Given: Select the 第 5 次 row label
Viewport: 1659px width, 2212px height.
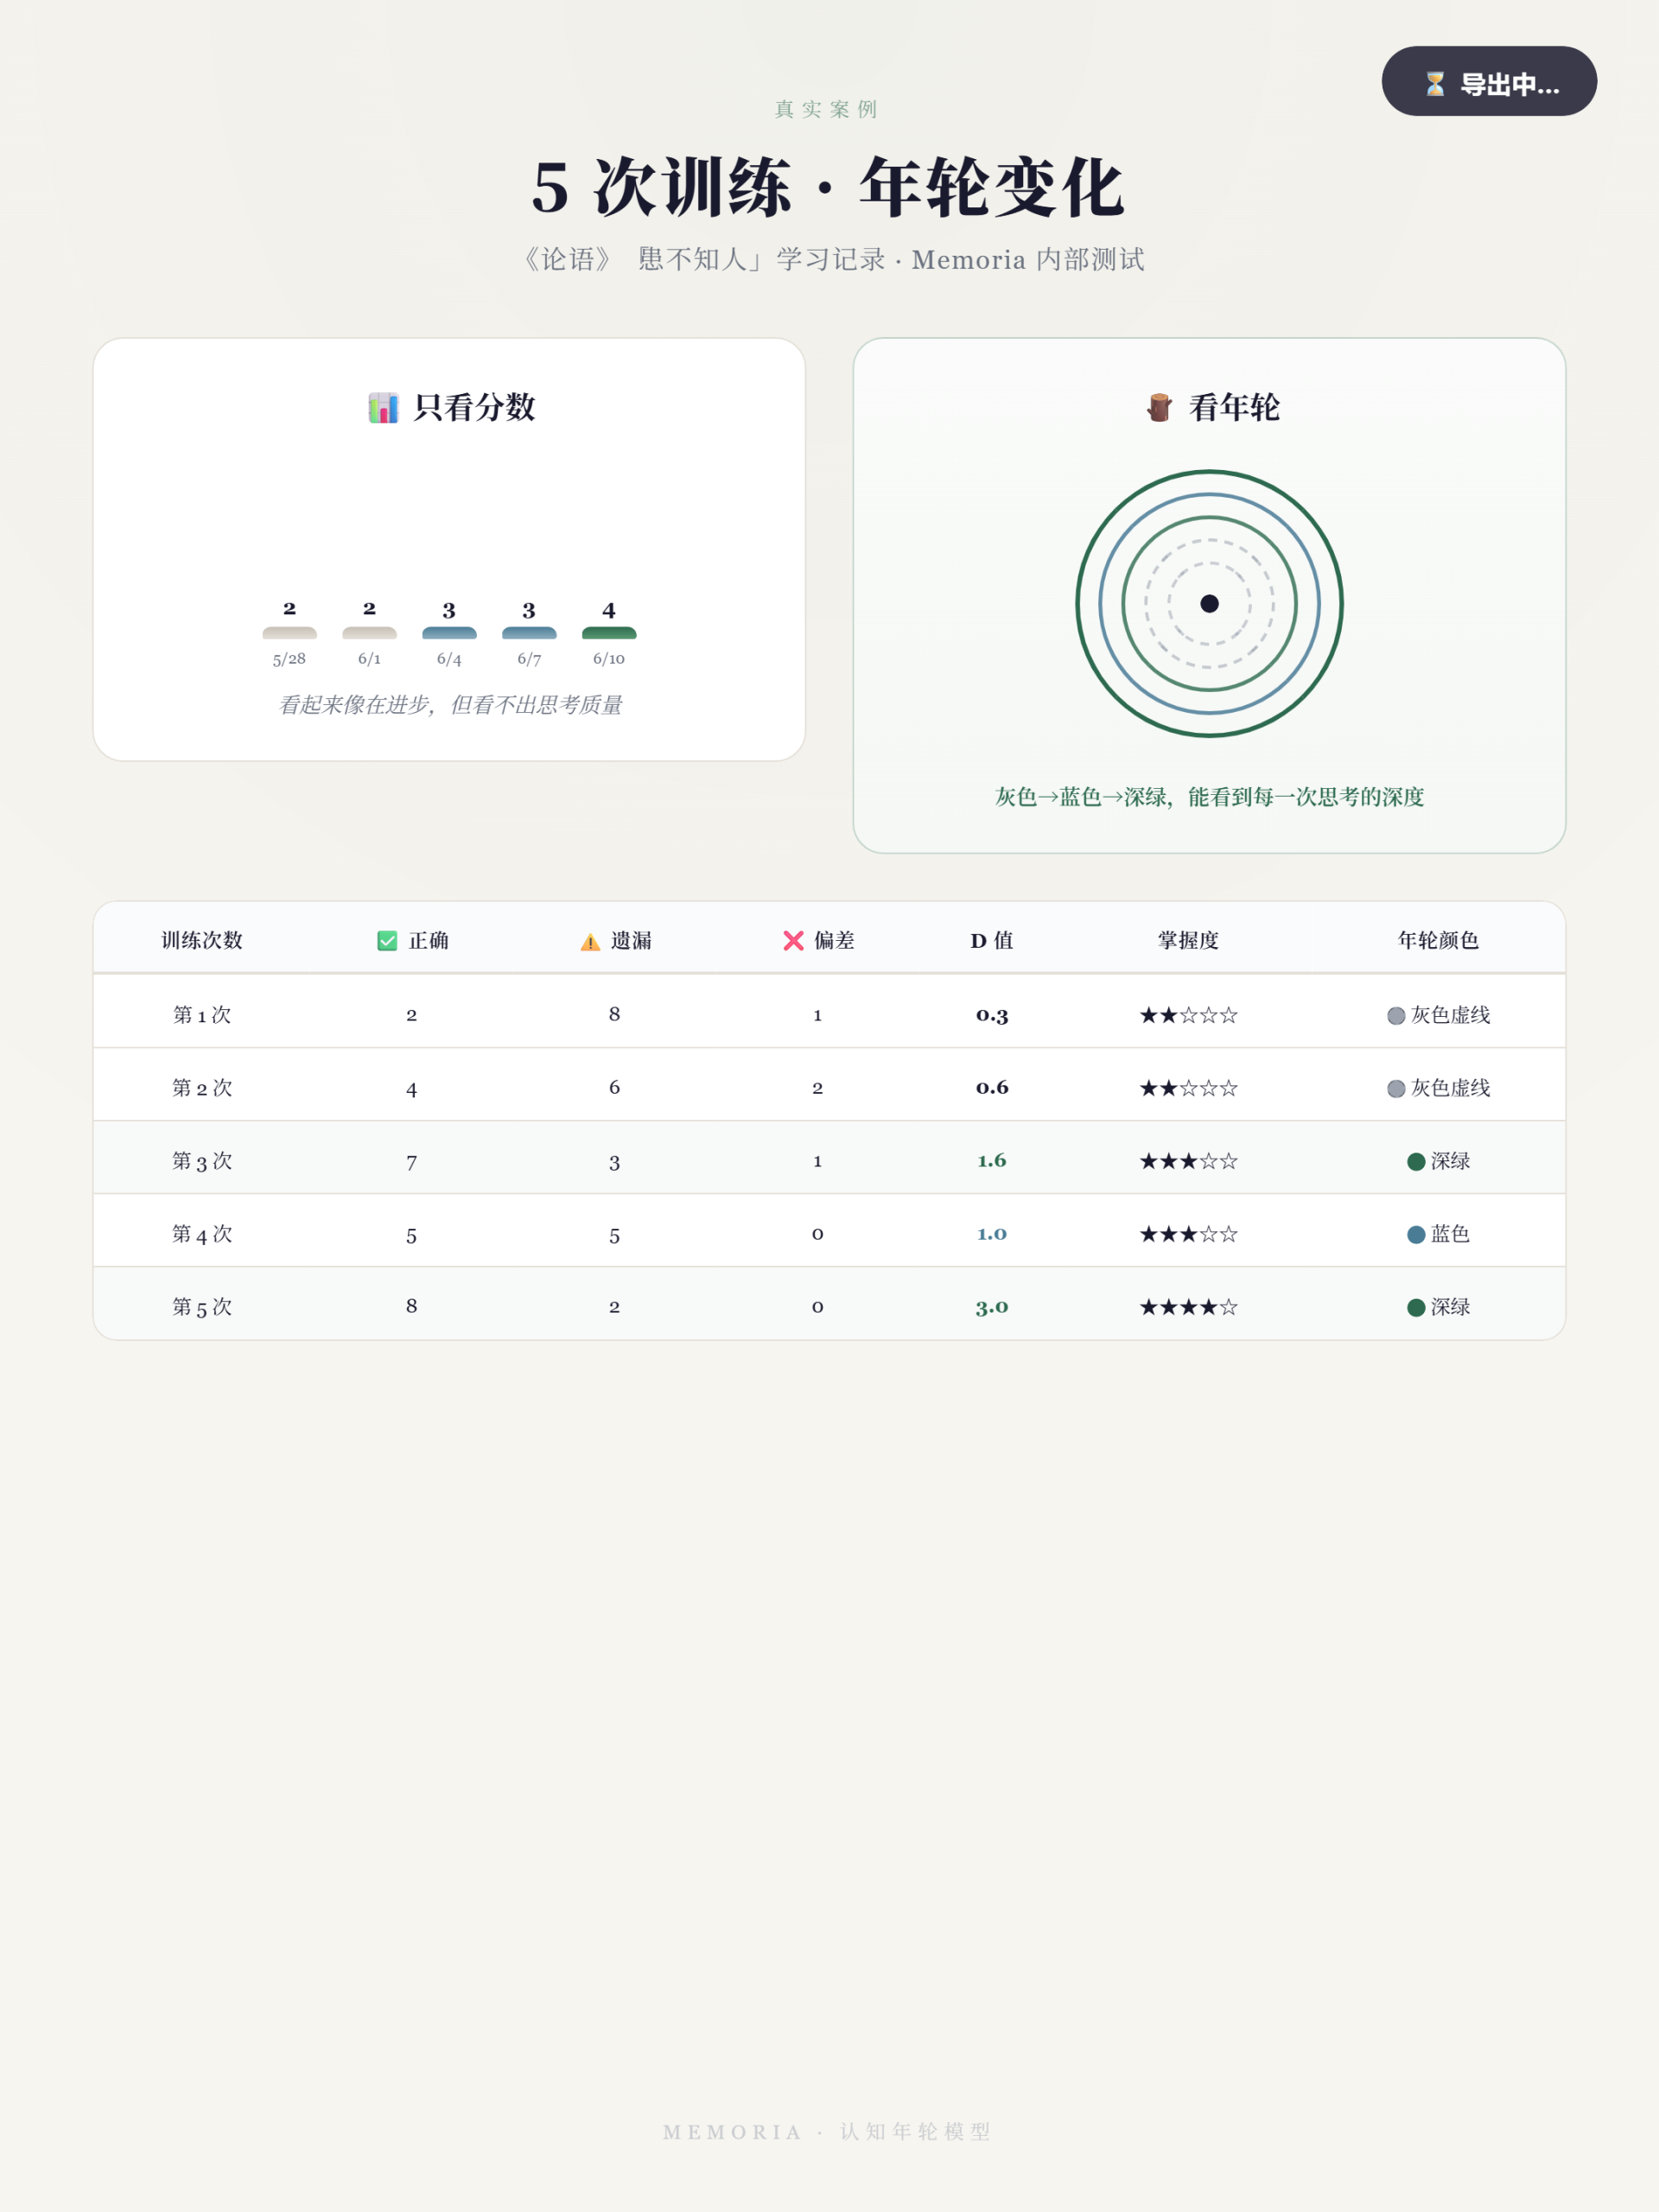Looking at the screenshot, I should 202,1307.
